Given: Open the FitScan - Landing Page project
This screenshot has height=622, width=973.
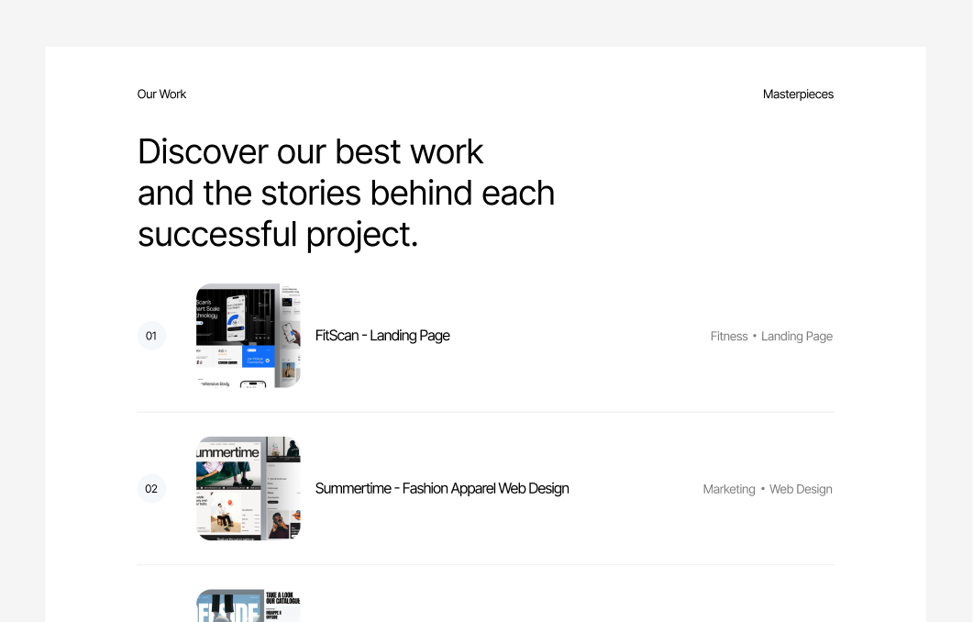Looking at the screenshot, I should pyautogui.click(x=382, y=336).
